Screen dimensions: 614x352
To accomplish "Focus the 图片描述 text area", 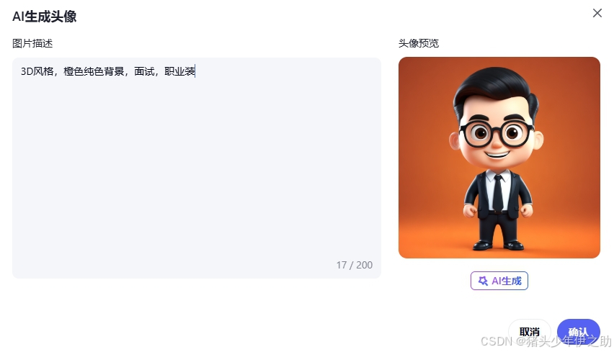I will pos(197,168).
